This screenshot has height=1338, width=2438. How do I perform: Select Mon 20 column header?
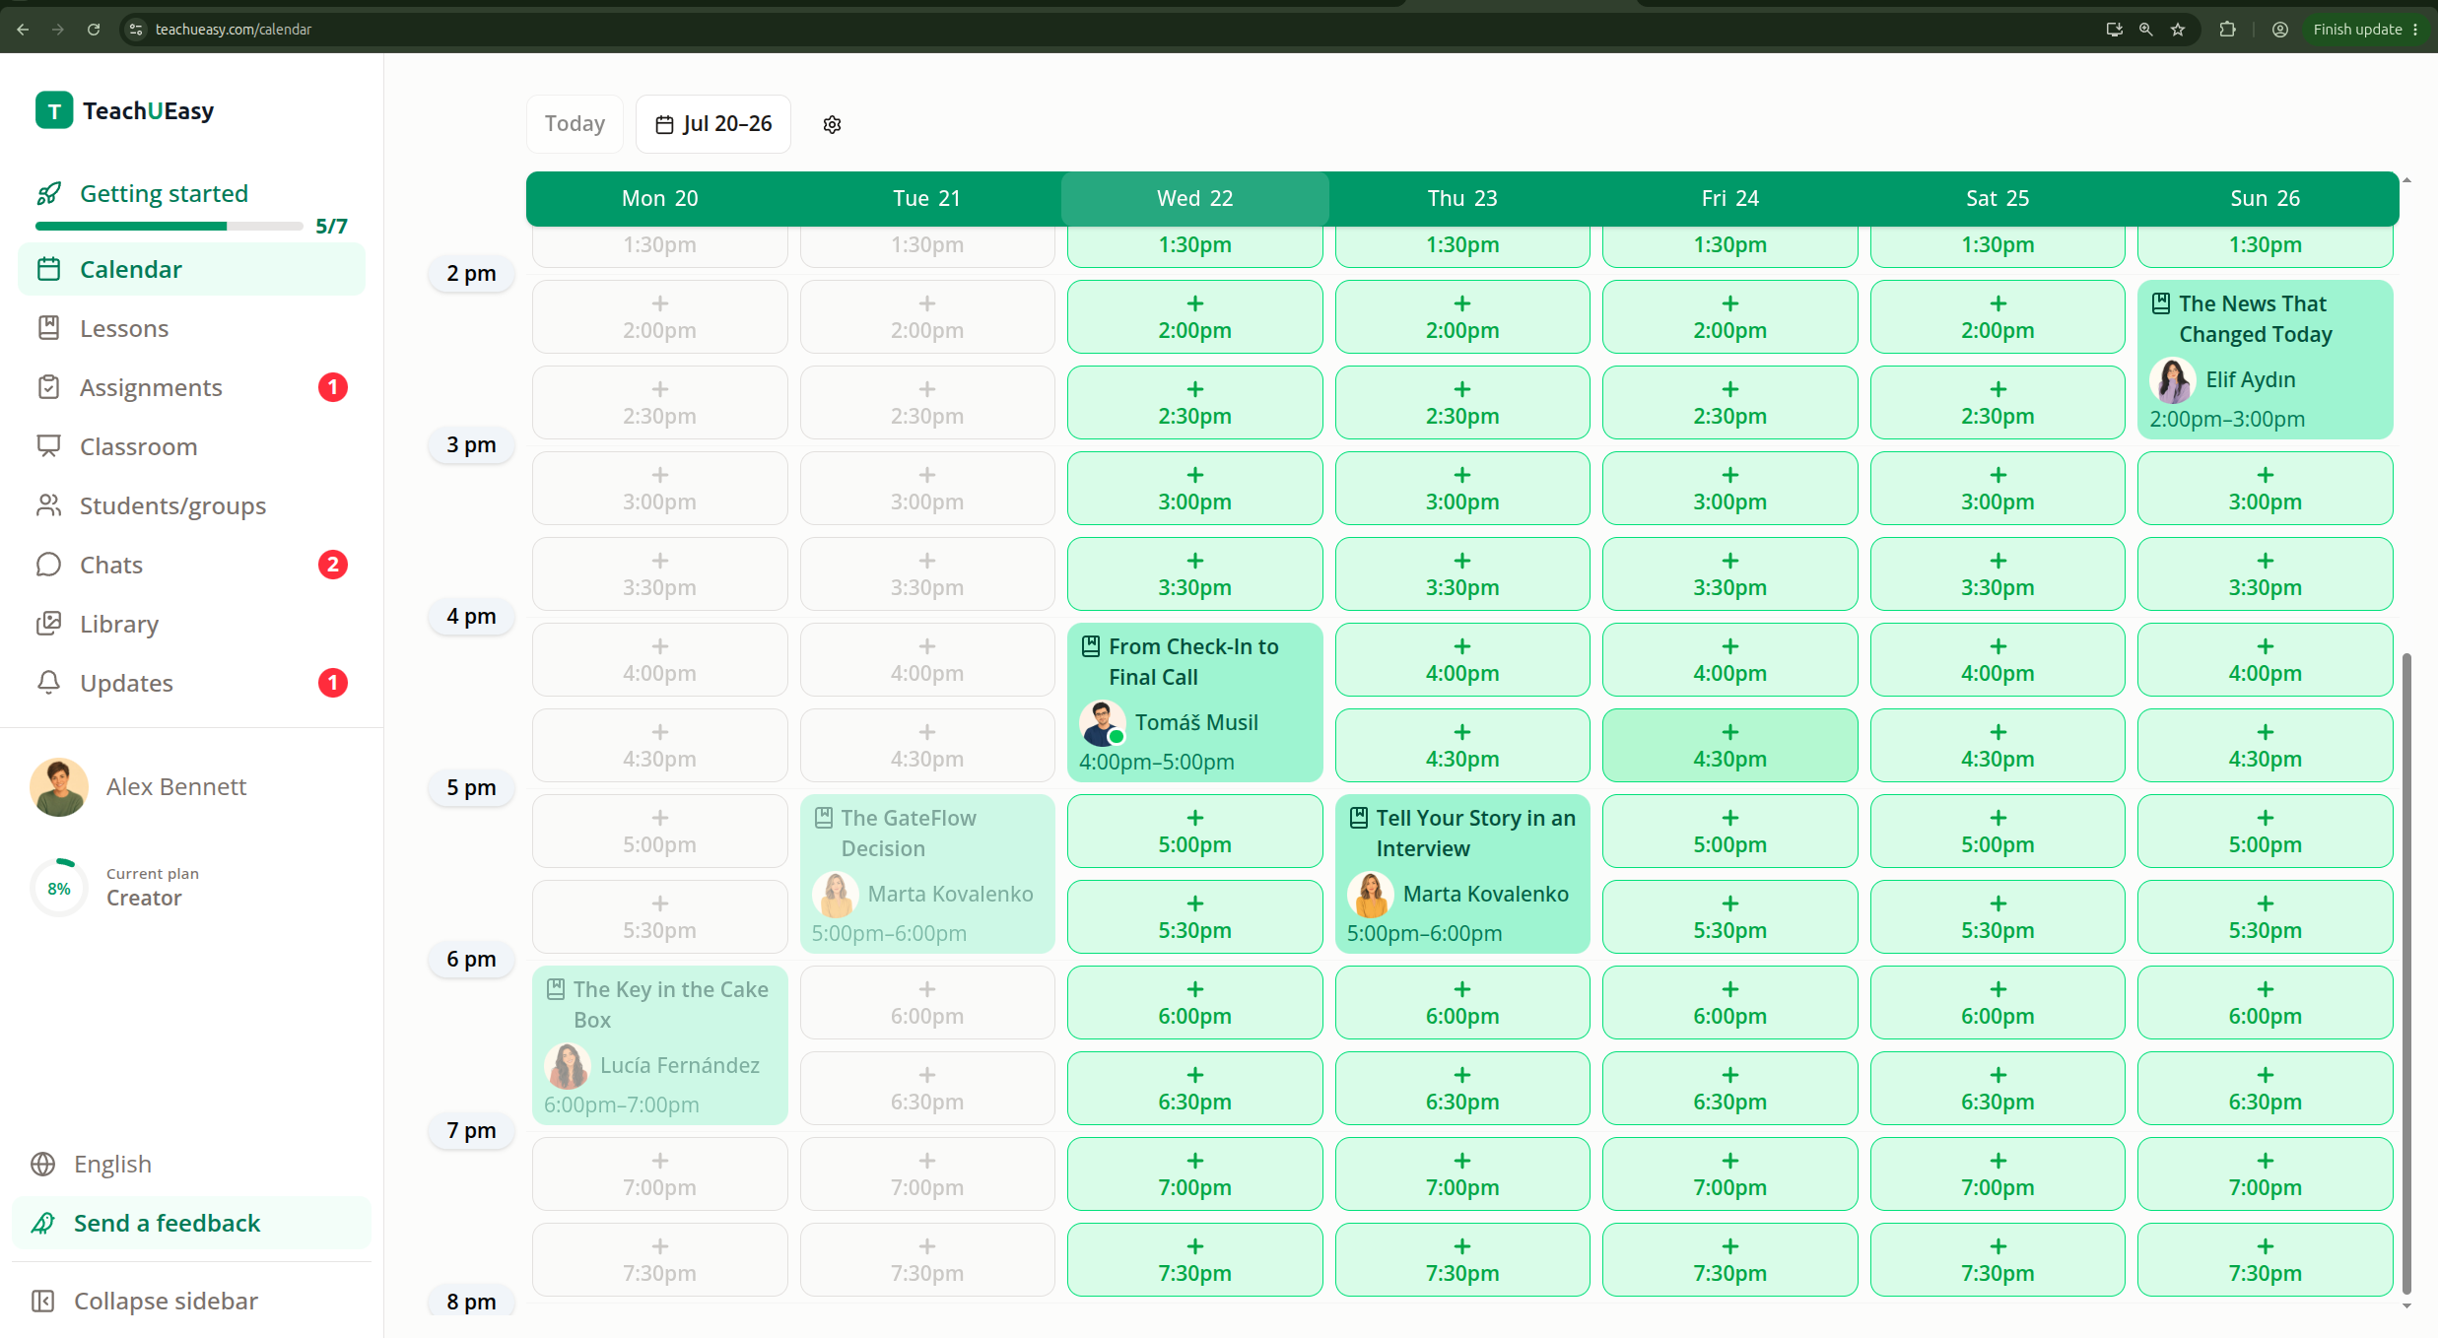coord(659,198)
